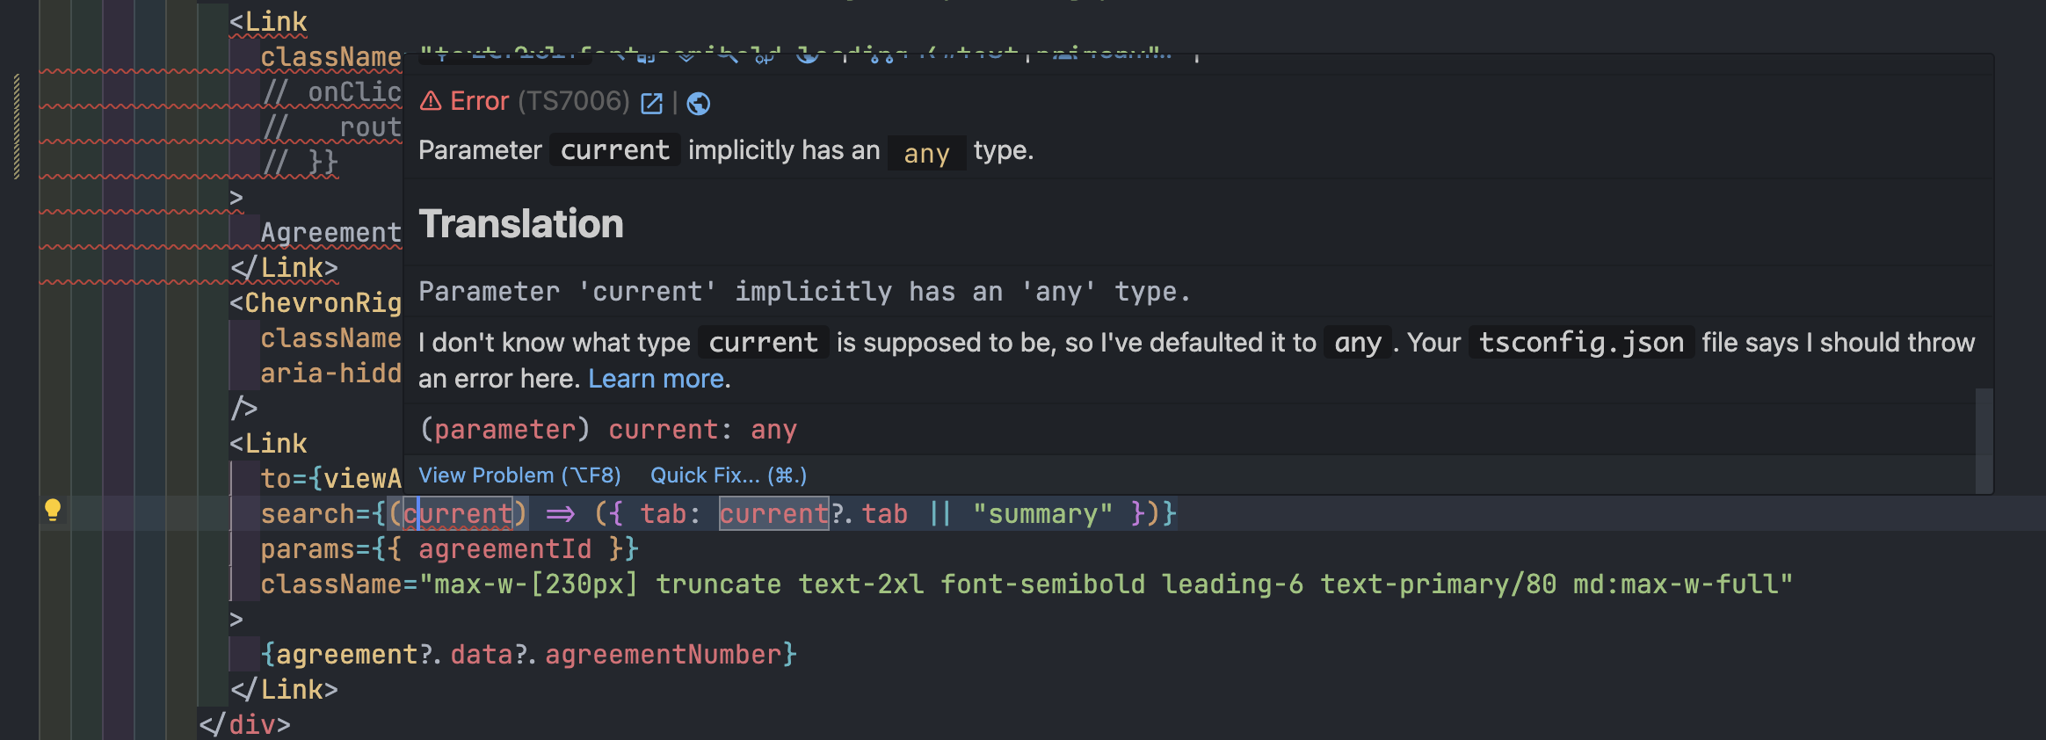Click "(parameter) current: any" signature line
Viewport: 2046px width, 740px height.
[608, 430]
